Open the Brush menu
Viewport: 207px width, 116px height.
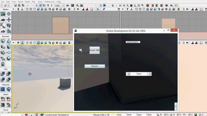(x=20, y=2)
